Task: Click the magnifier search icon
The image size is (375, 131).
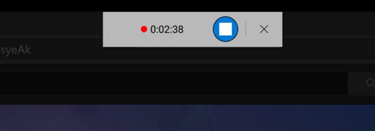Action: pyautogui.click(x=370, y=82)
